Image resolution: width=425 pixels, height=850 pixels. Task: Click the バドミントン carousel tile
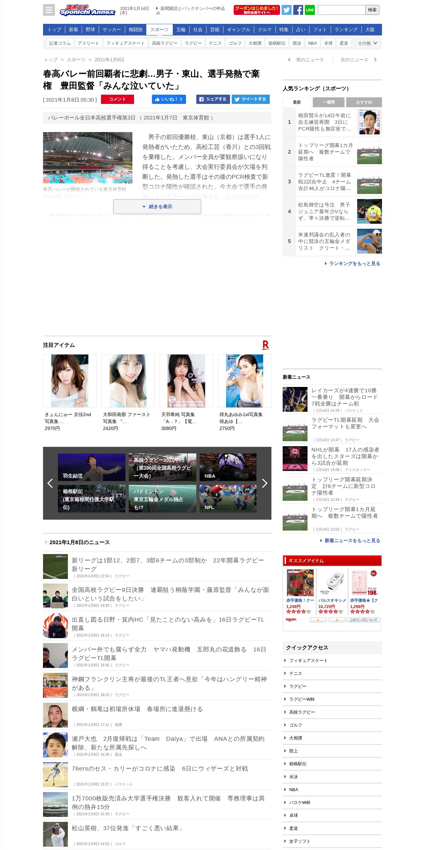point(163,498)
